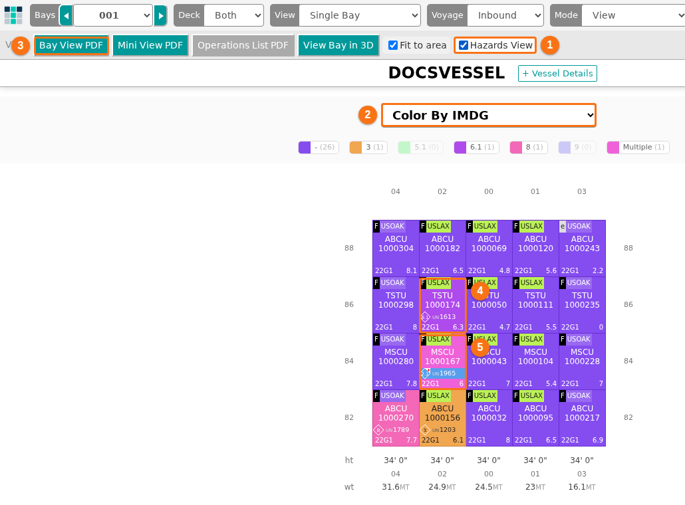
Task: Click the IMDG 6.1 legend swatch
Action: (460, 147)
